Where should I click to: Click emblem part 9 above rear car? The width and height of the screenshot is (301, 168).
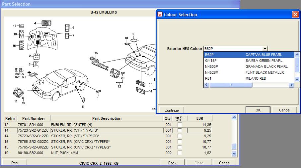134,40
